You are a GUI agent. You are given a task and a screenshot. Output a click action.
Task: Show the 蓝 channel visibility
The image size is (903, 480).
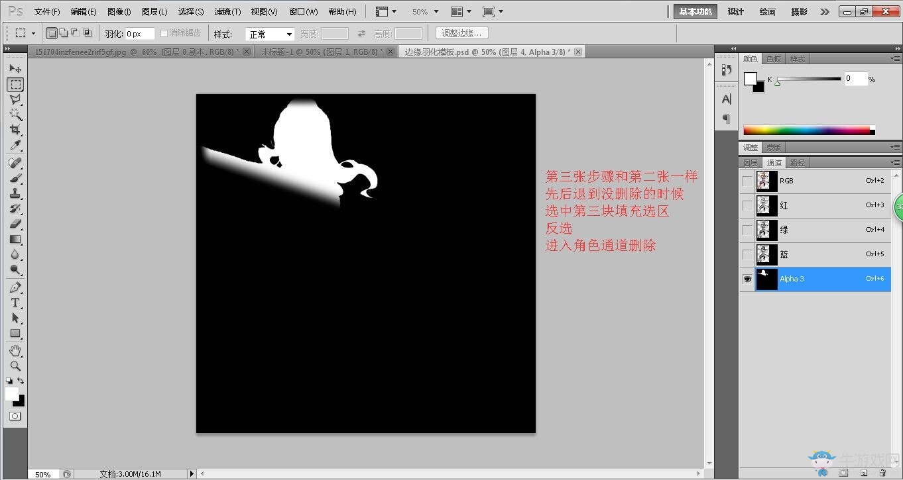(748, 254)
